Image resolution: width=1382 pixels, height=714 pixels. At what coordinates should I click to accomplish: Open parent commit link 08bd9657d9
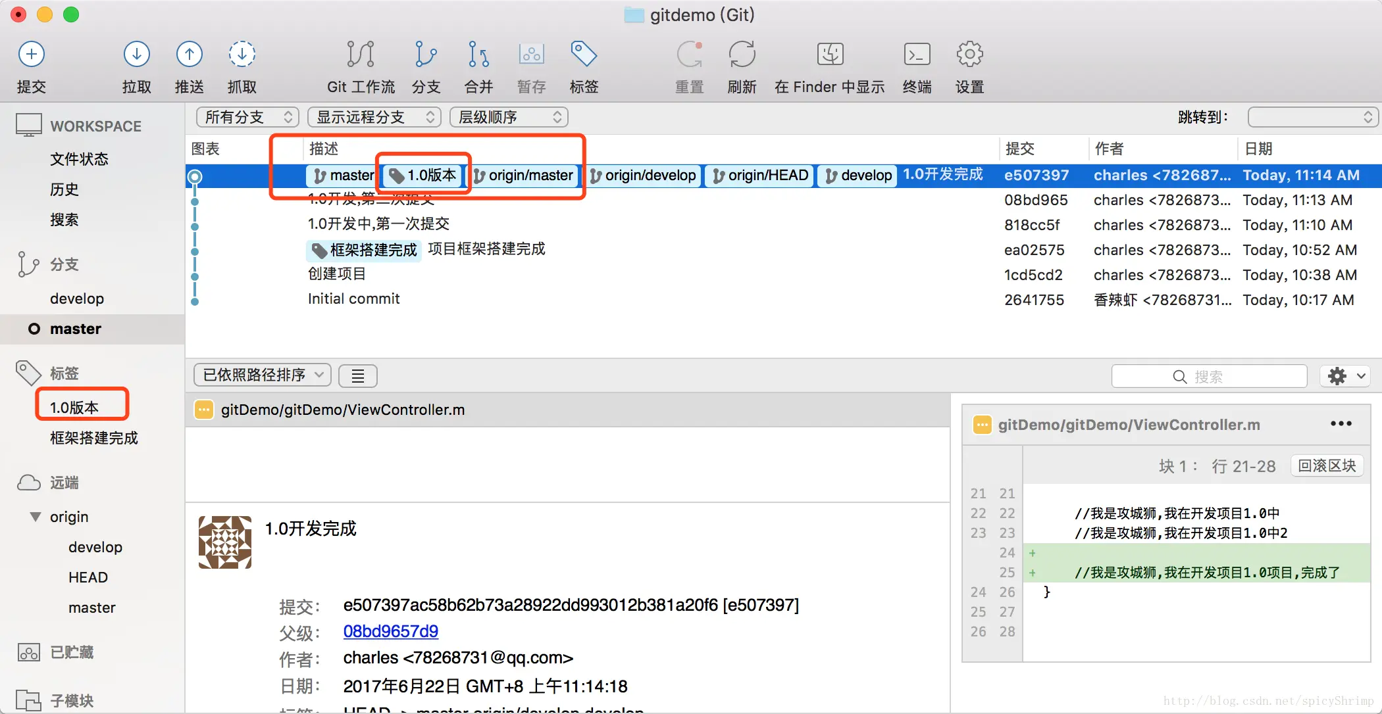tap(390, 631)
